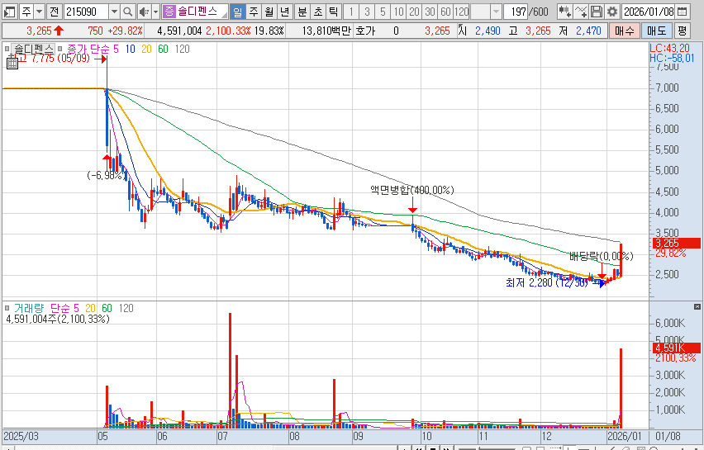Screen dimensions: 704x450
Task: Switch to the 년 yearly chart period
Action: point(284,12)
